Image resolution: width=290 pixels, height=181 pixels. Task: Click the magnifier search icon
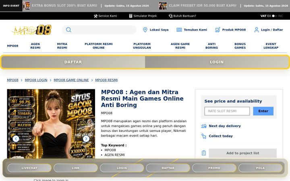pyautogui.click(x=68, y=30)
